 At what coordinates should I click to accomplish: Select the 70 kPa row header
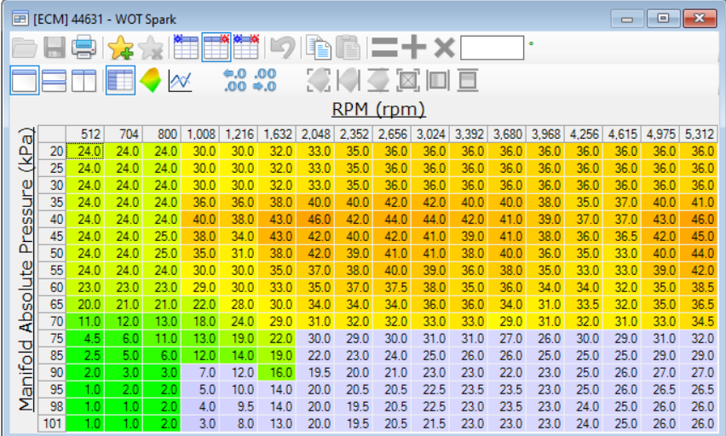(x=55, y=323)
